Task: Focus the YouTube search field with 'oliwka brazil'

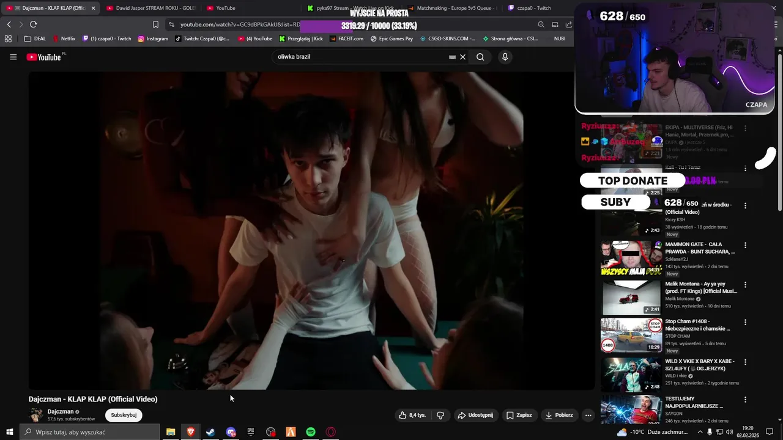Action: [x=361, y=57]
